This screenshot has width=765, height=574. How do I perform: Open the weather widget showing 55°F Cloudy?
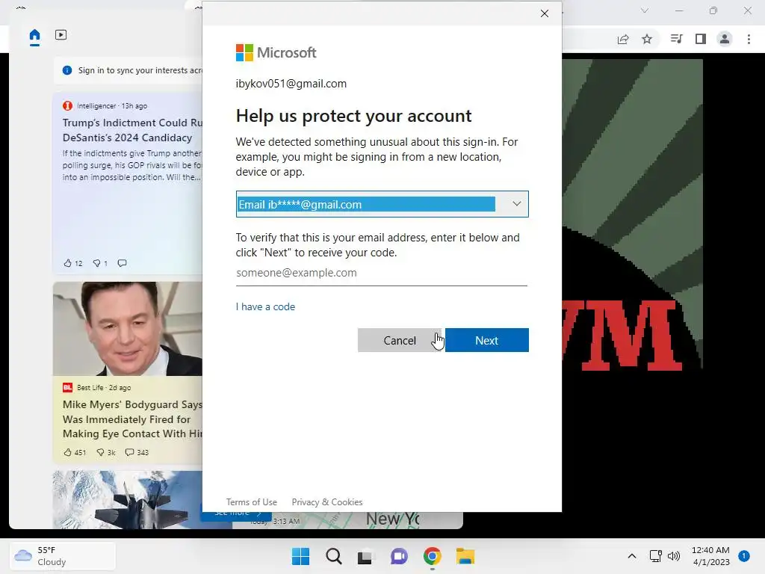pos(63,556)
